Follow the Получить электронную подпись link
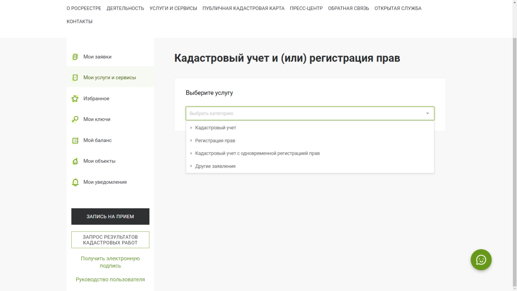The height and width of the screenshot is (291, 517). (x=110, y=262)
